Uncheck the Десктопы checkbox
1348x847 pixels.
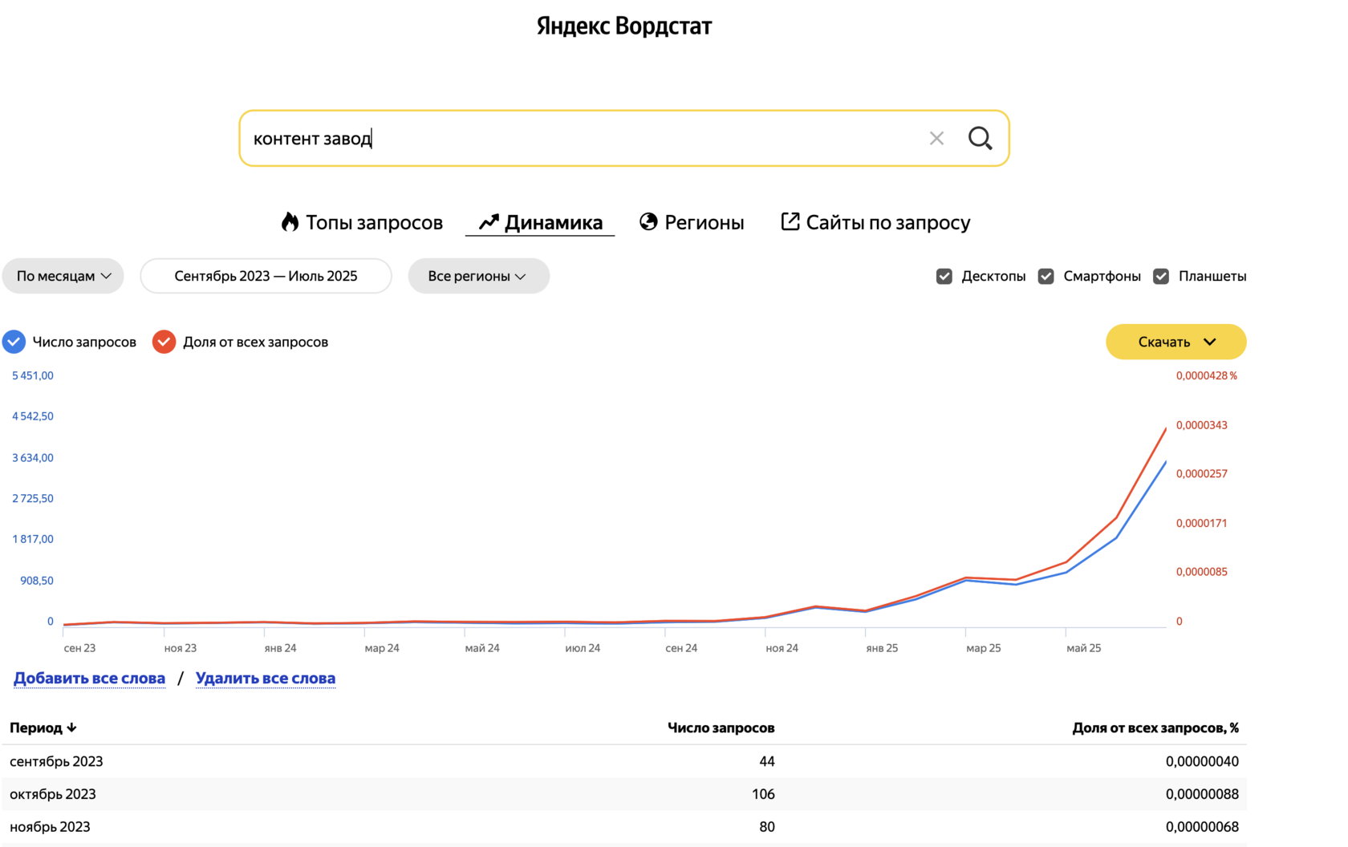(944, 276)
